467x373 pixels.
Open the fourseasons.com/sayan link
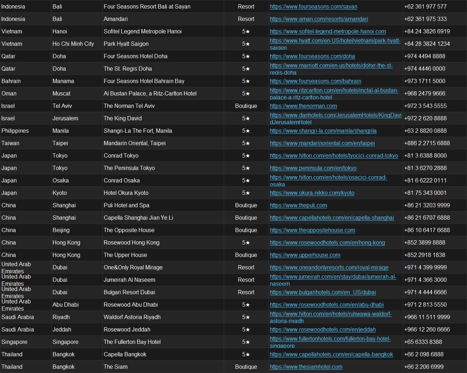click(314, 7)
